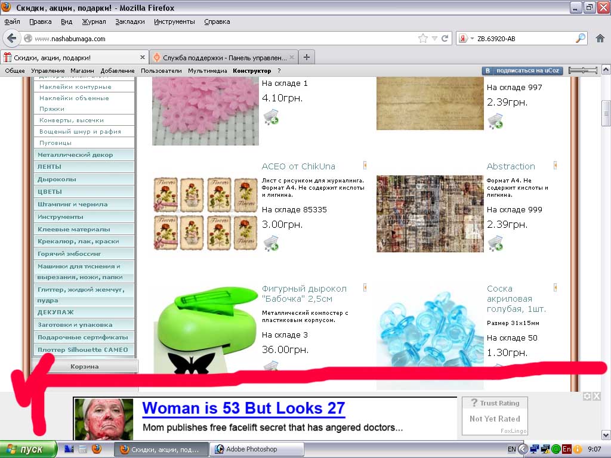
Task: Open the Вид menu
Action: click(x=66, y=22)
